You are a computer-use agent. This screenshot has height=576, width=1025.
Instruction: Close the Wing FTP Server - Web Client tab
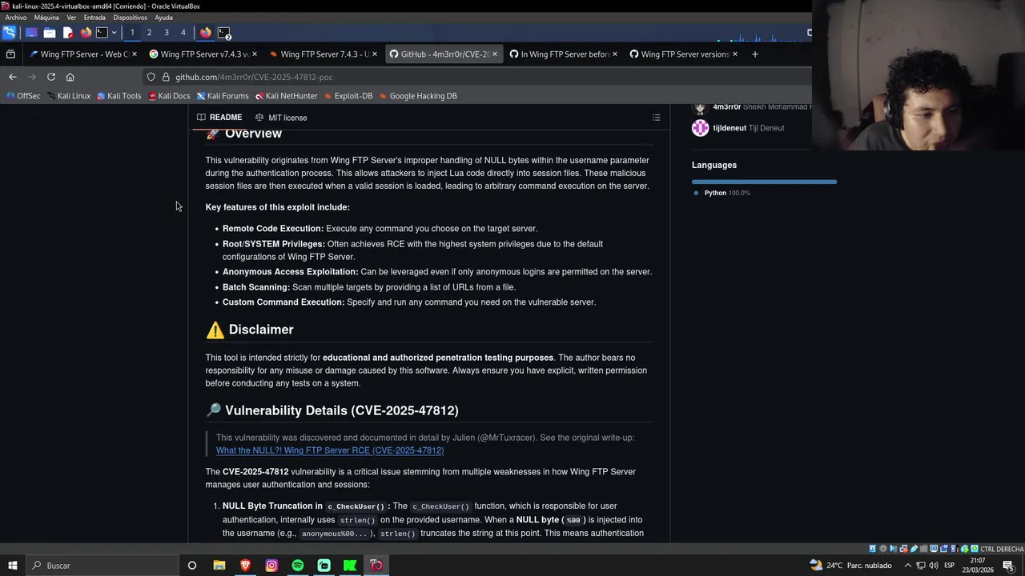135,54
